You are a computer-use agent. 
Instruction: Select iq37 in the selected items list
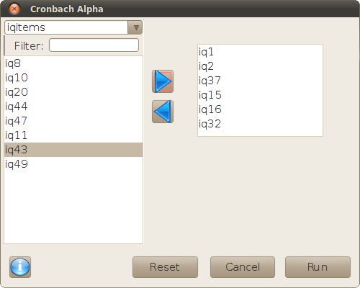[x=260, y=81]
